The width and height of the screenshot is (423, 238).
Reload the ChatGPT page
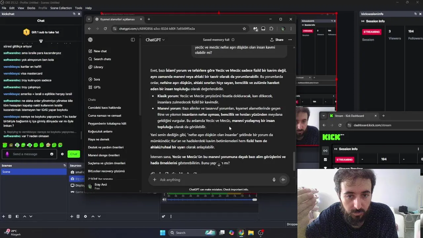click(105, 29)
